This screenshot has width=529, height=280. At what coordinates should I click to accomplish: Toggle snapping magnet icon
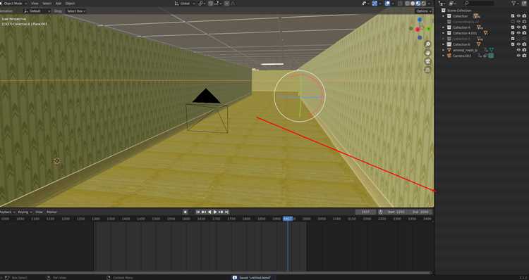pos(210,4)
